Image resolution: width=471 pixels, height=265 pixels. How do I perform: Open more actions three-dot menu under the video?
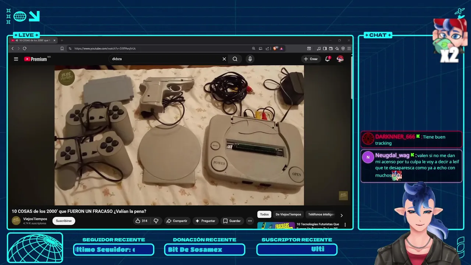point(250,221)
